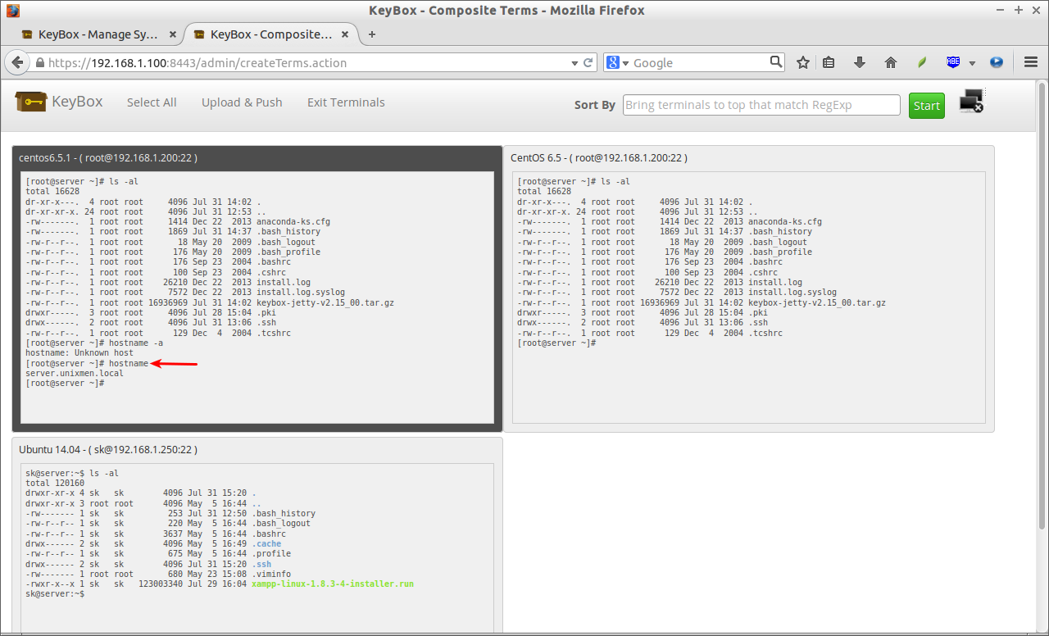Viewport: 1049px width, 636px height.
Task: Select the KeyBox - Composite Terms tab
Action: pyautogui.click(x=271, y=34)
